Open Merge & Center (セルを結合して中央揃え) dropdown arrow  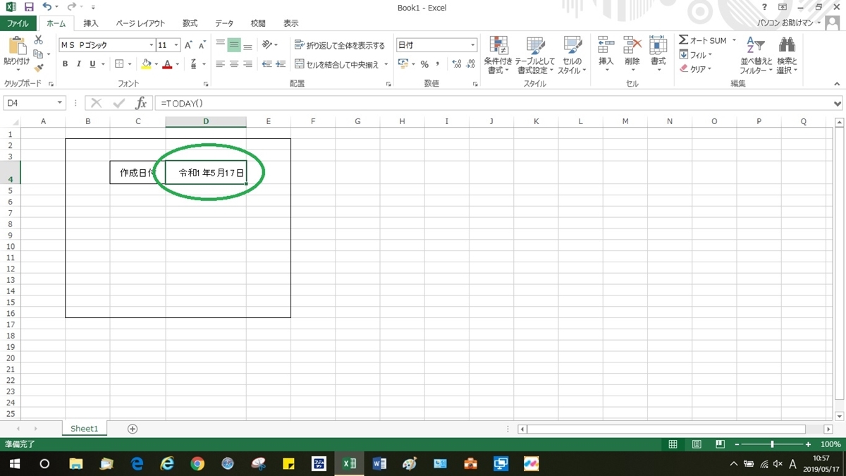coord(386,64)
